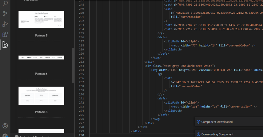Place cursor on path d="M46.7306 line 248

tap(213, 5)
